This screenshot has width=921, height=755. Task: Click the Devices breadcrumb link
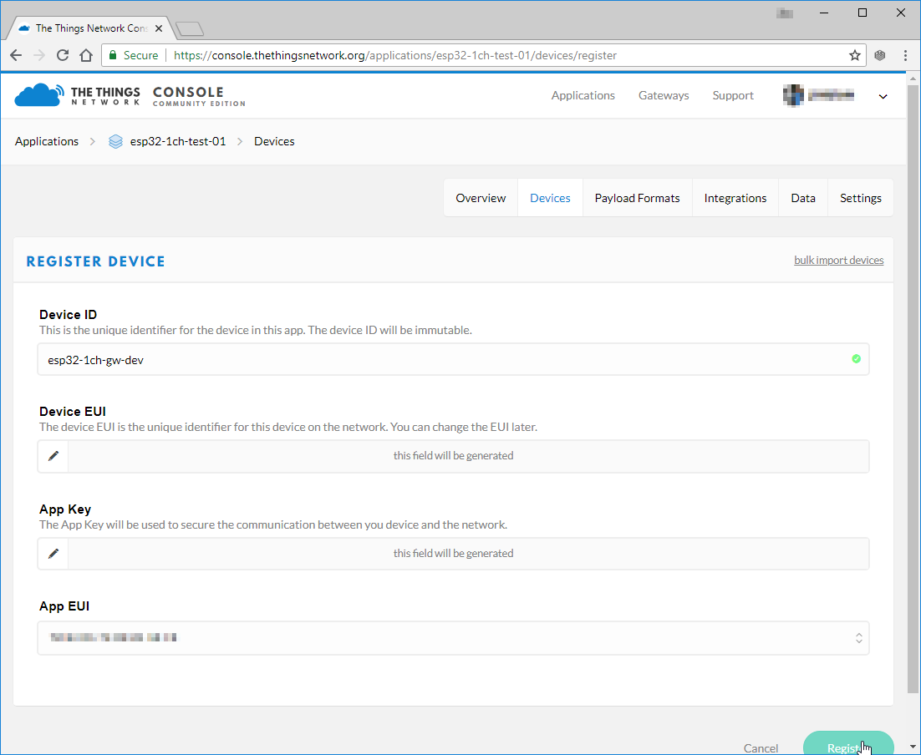click(274, 141)
